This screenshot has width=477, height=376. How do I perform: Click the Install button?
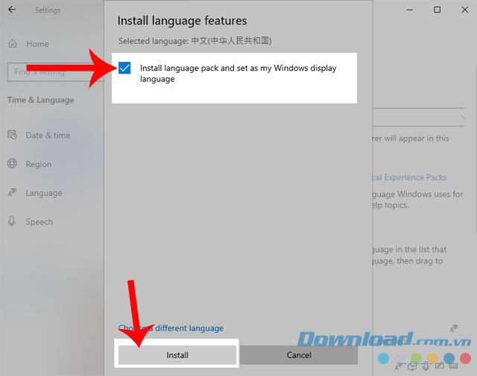click(177, 354)
